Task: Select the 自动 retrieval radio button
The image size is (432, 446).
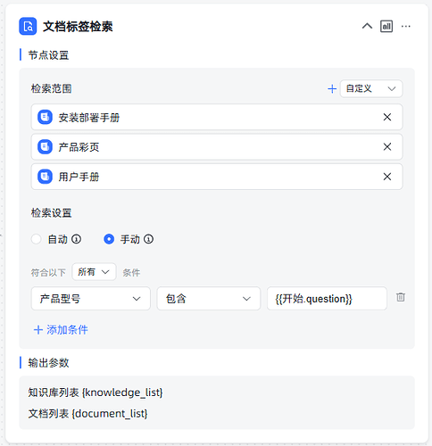Action: 36,239
